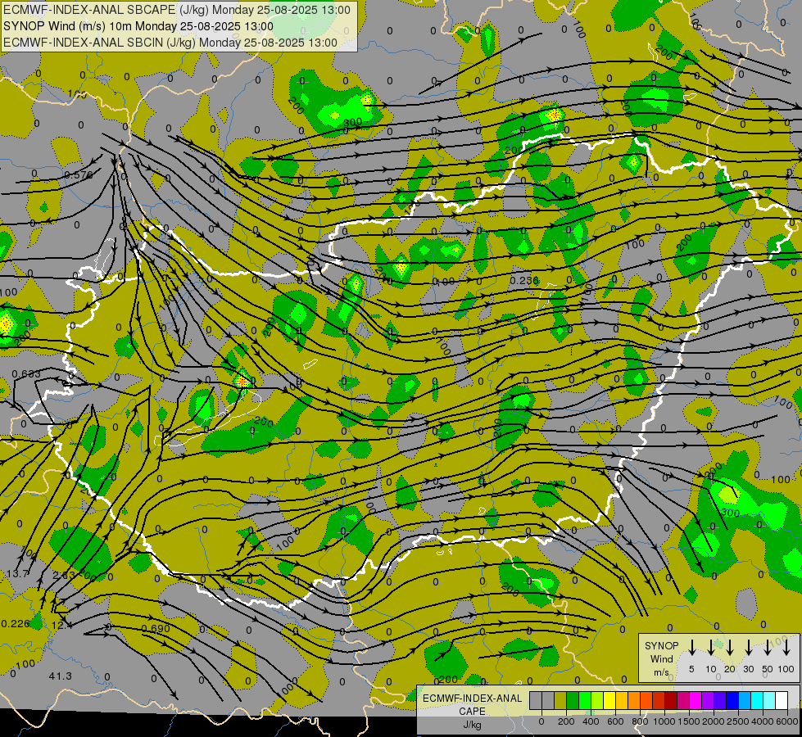Screen dimensions: 802x737
Task: Click ECMWF-INDEX-ANAL label in the color legend
Action: [473, 699]
